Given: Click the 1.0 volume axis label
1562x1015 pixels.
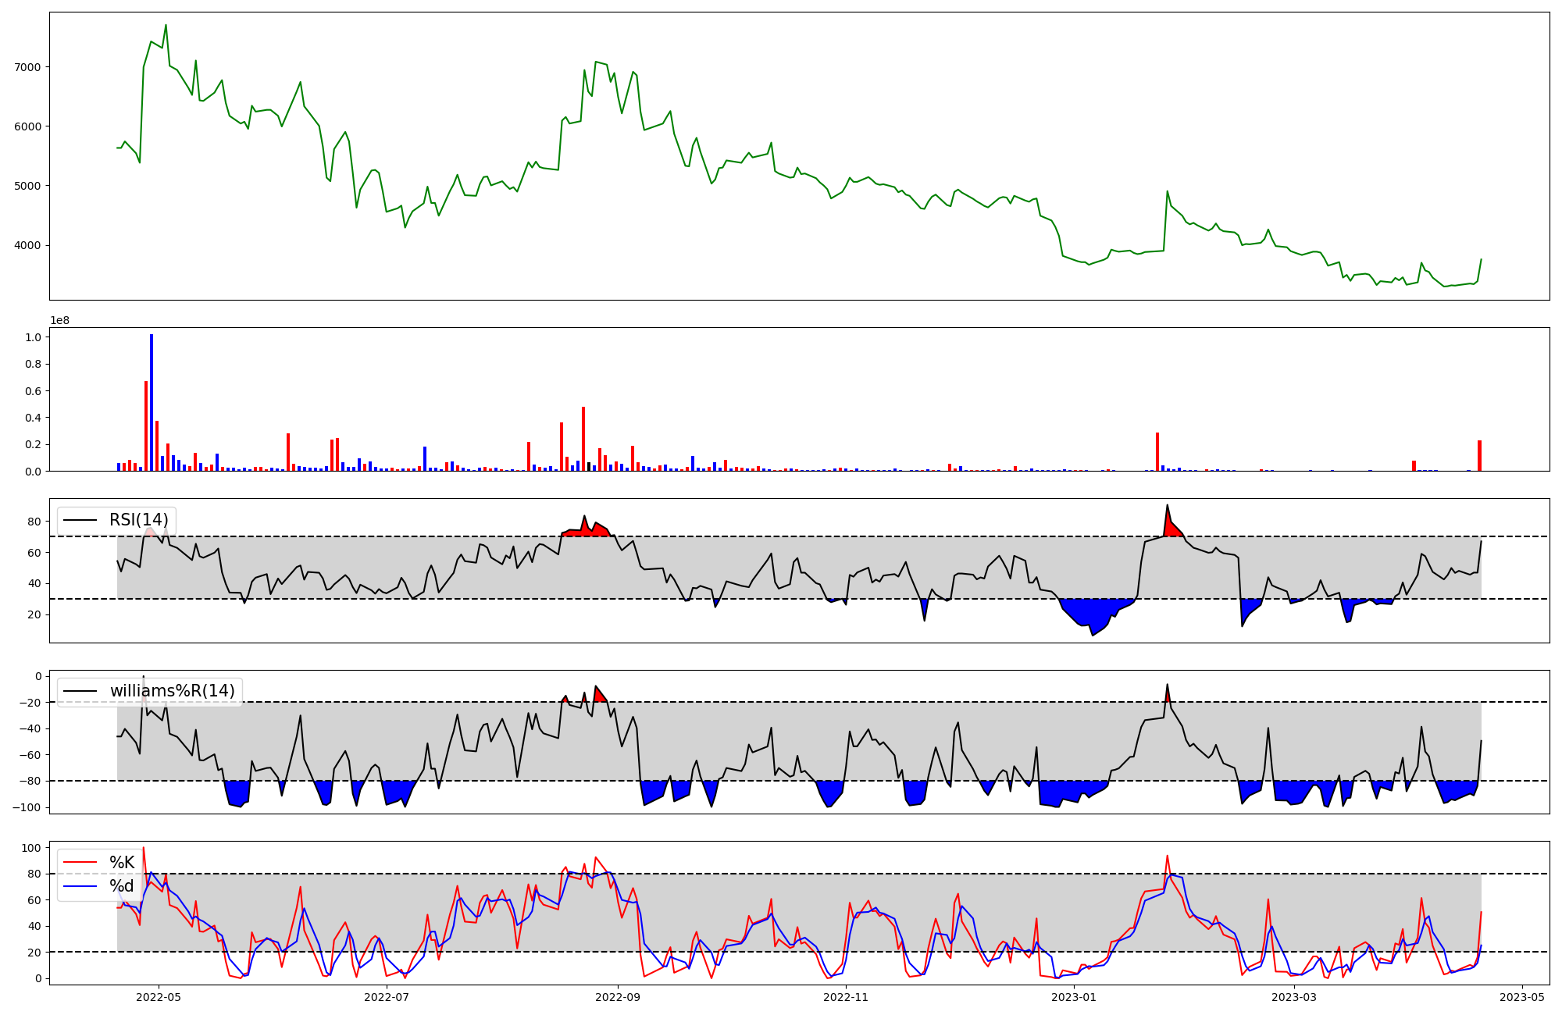Looking at the screenshot, I should pyautogui.click(x=34, y=337).
